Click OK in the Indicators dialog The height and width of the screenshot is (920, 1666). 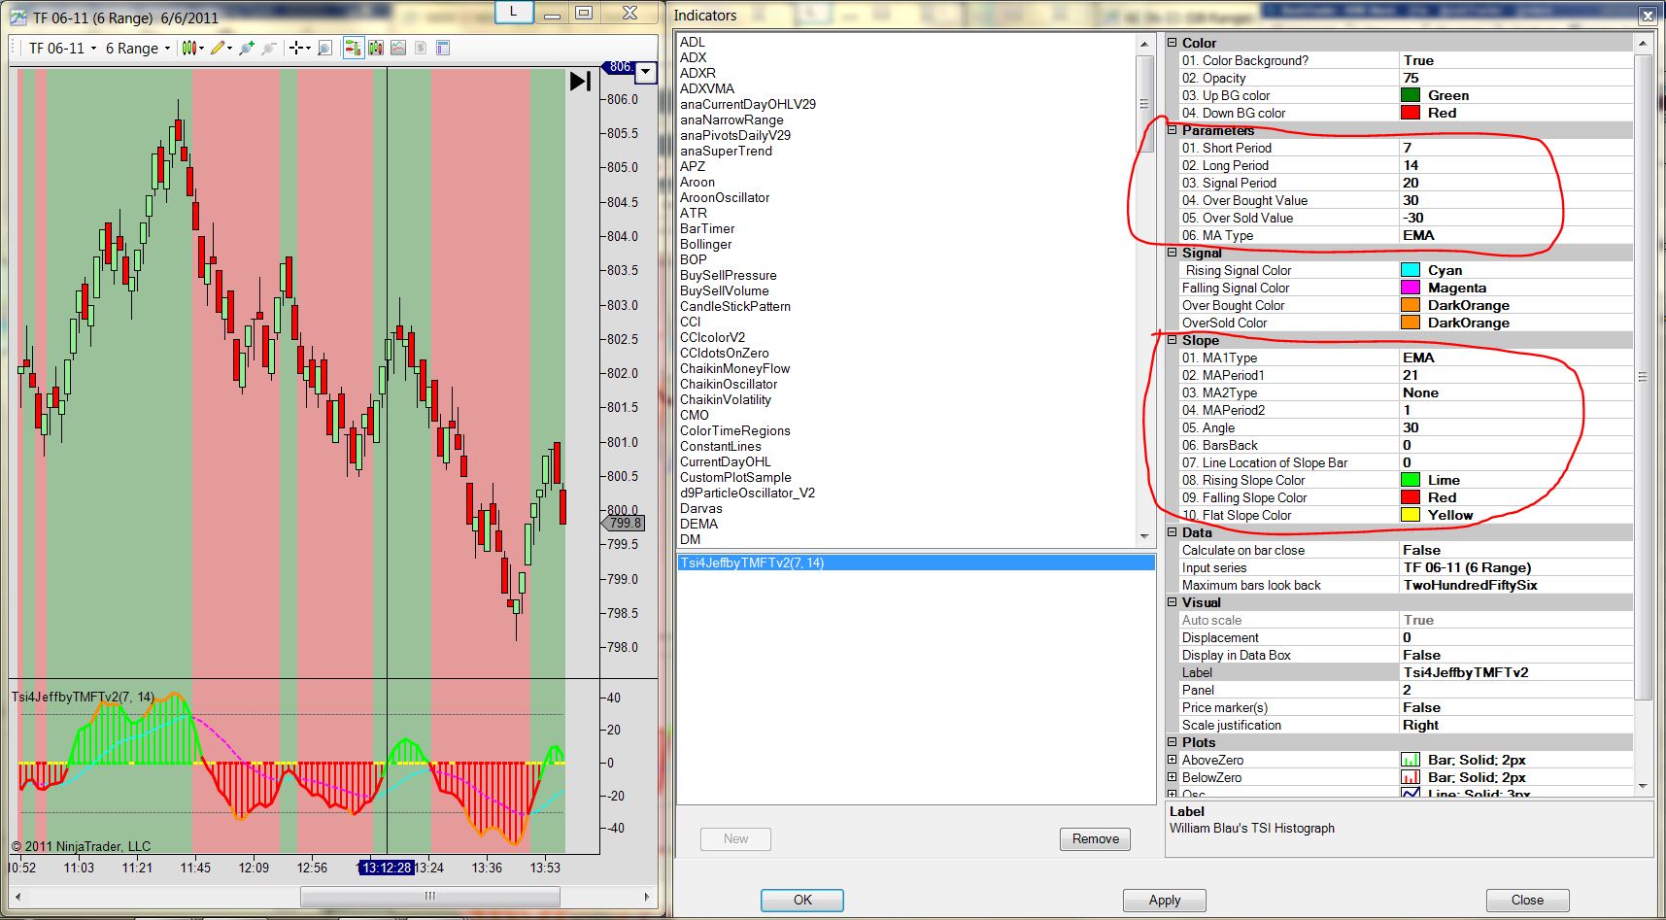(802, 900)
